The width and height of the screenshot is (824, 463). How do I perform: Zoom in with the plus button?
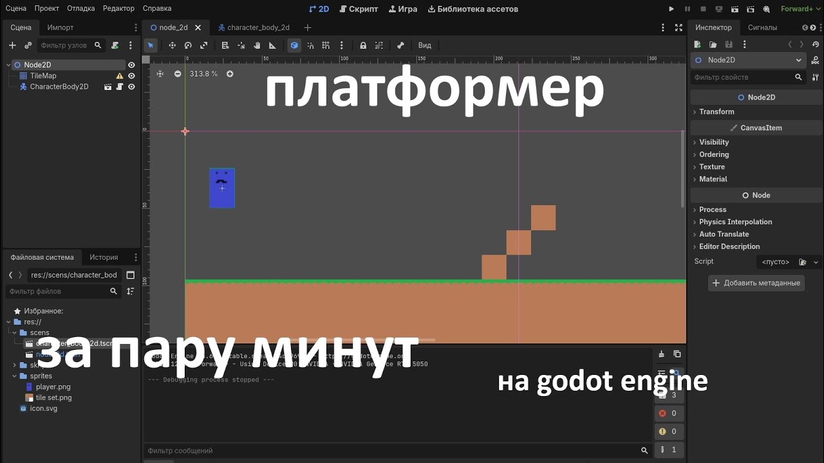tap(230, 74)
